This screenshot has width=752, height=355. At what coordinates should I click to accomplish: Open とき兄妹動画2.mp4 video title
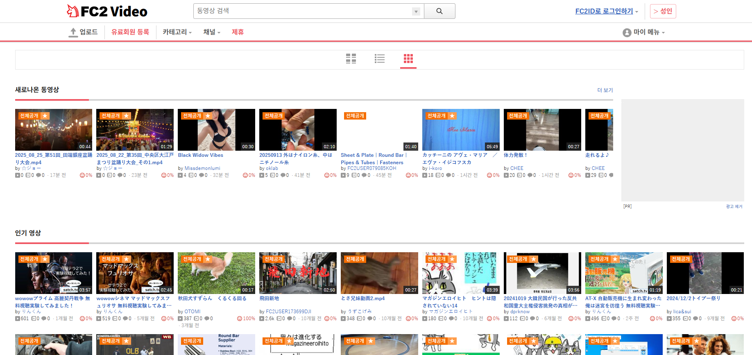click(x=363, y=298)
